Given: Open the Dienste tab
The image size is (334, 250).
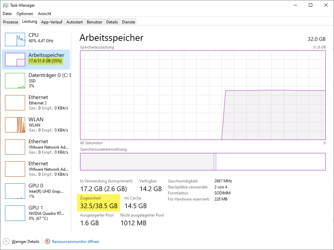Looking at the screenshot, I should coord(129,22).
